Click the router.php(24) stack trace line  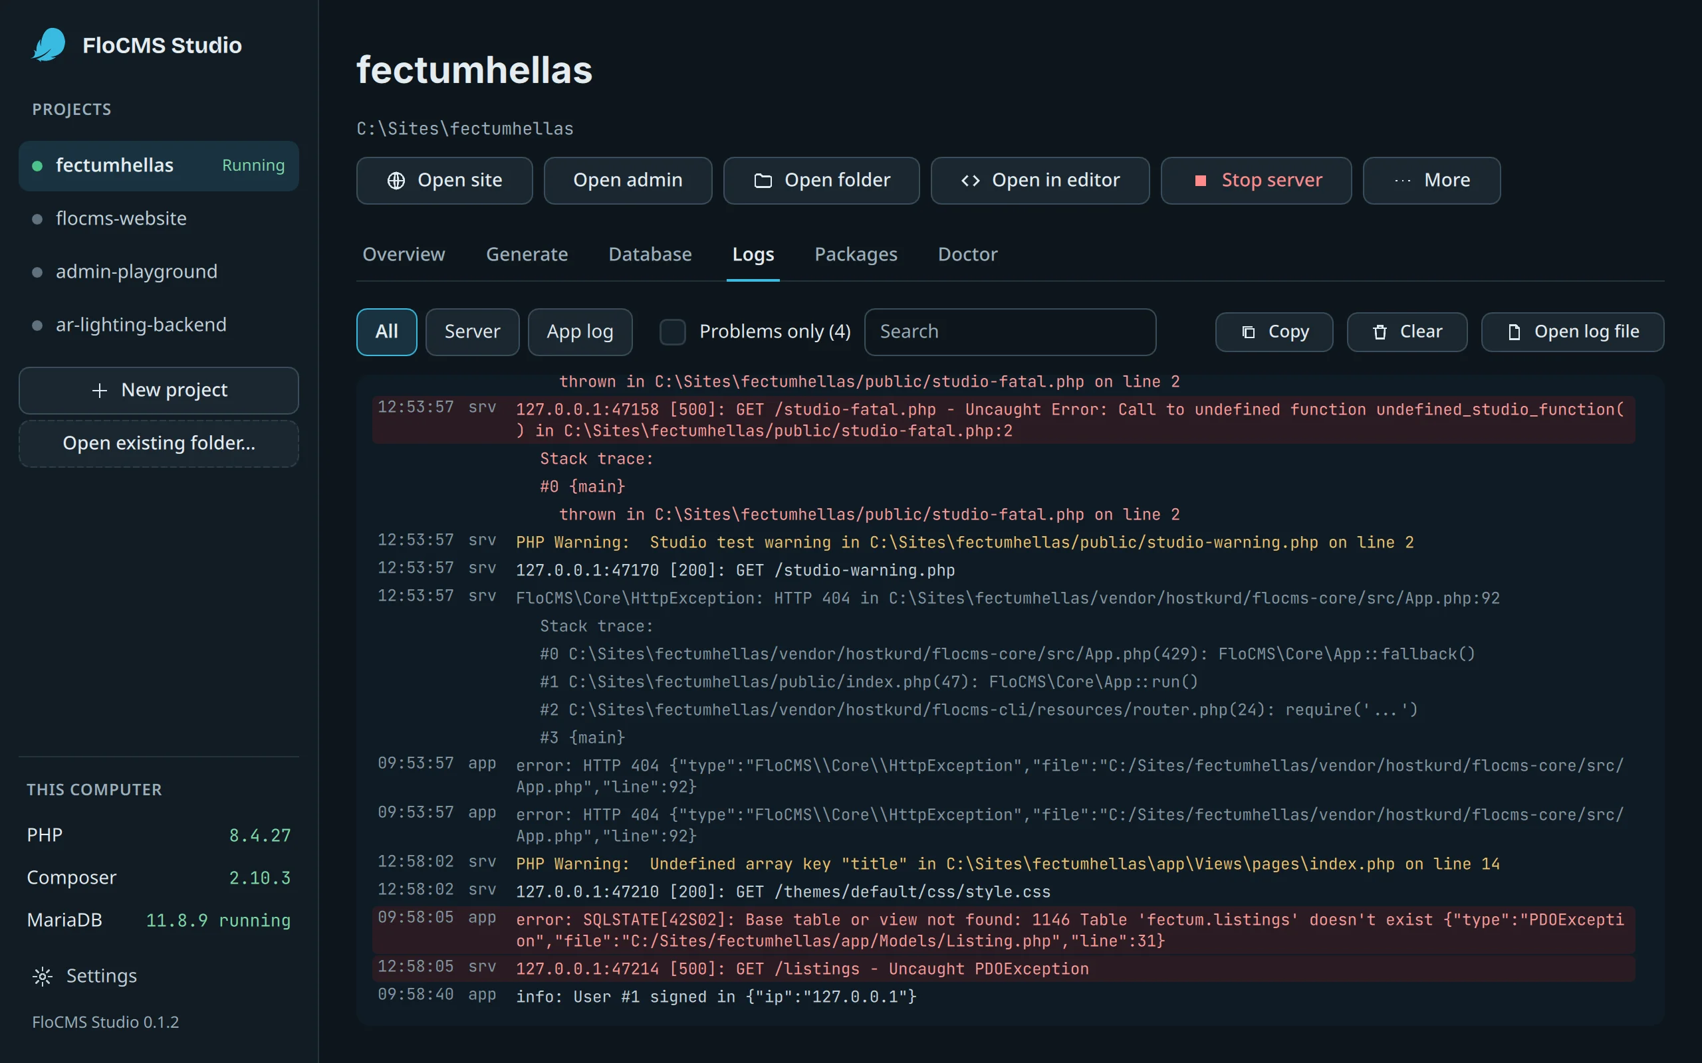point(978,710)
